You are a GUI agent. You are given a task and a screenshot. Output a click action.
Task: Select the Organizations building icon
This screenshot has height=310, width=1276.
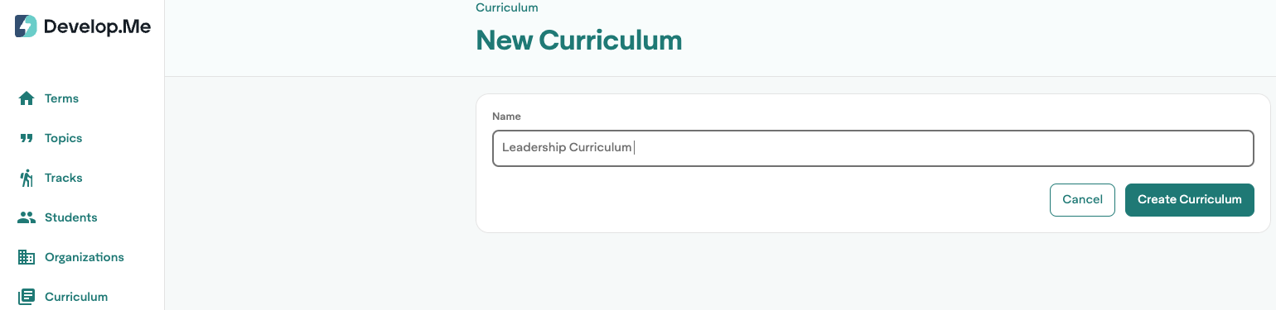(x=27, y=257)
